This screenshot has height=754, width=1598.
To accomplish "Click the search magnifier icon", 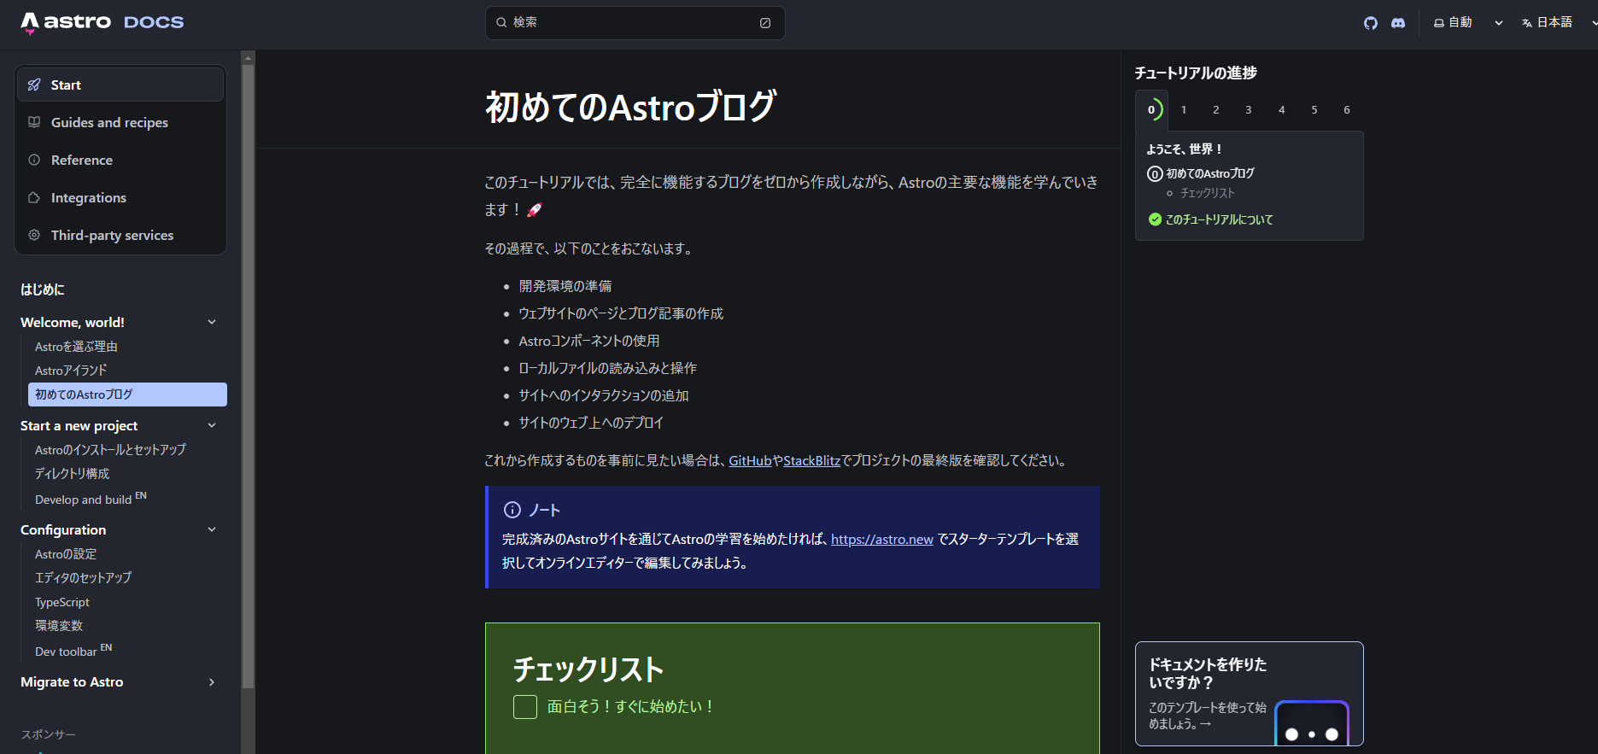I will (x=501, y=23).
